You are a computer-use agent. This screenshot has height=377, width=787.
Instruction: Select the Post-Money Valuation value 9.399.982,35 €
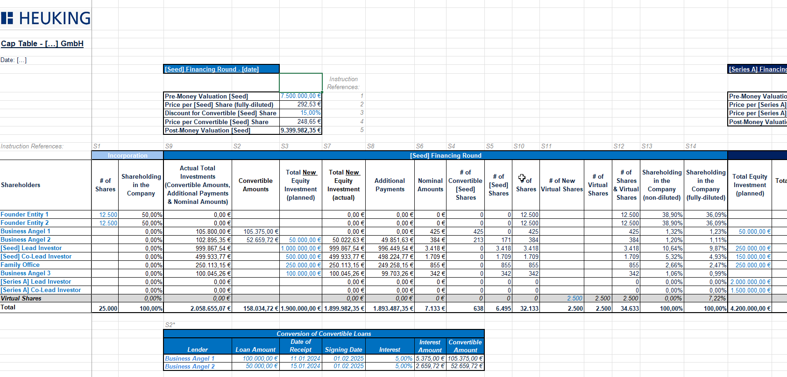point(301,131)
